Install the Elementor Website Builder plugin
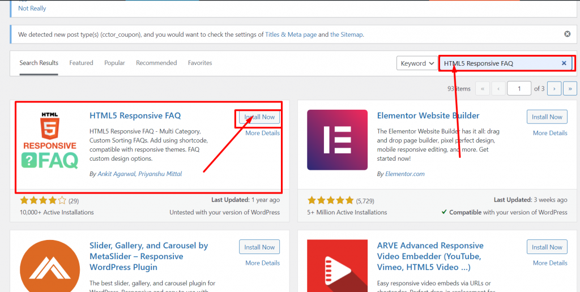The width and height of the screenshot is (580, 292). pyautogui.click(x=547, y=117)
